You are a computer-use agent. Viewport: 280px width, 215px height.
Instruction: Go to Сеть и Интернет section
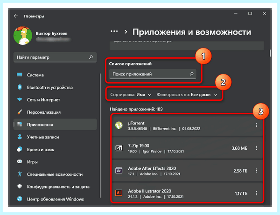55,100
